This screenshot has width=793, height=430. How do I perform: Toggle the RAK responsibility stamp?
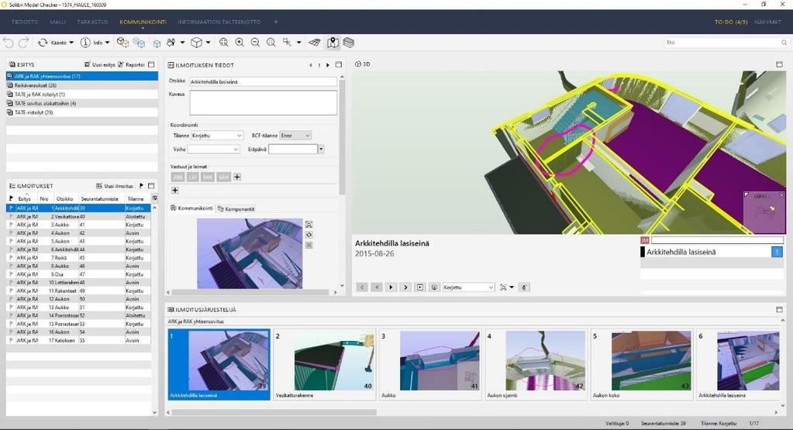[208, 177]
